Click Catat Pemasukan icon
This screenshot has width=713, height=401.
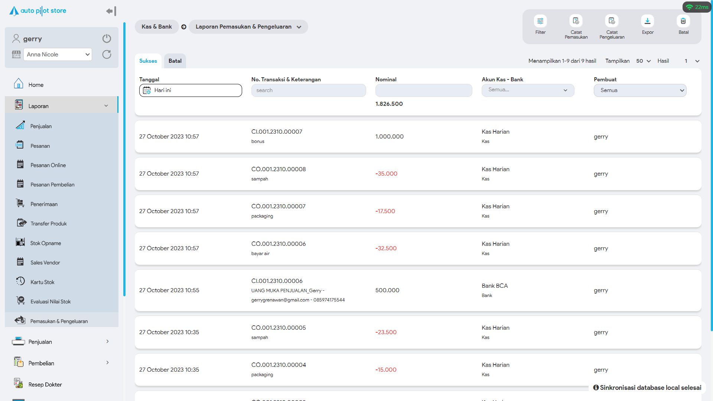[x=576, y=21]
